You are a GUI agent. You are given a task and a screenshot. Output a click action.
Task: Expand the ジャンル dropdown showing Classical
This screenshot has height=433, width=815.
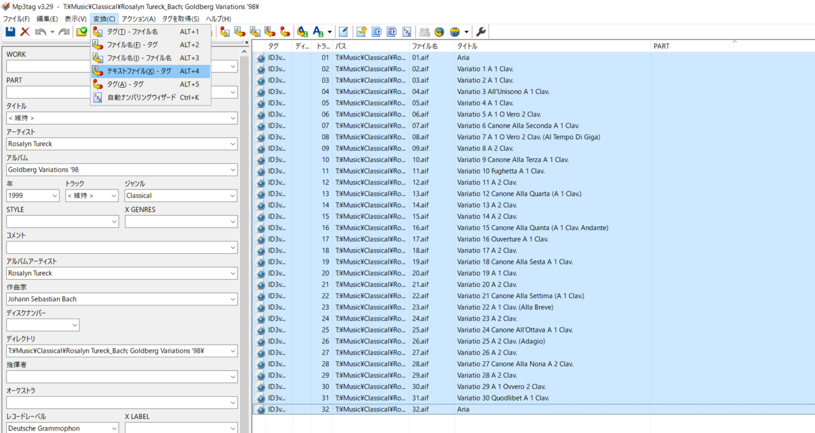click(231, 196)
